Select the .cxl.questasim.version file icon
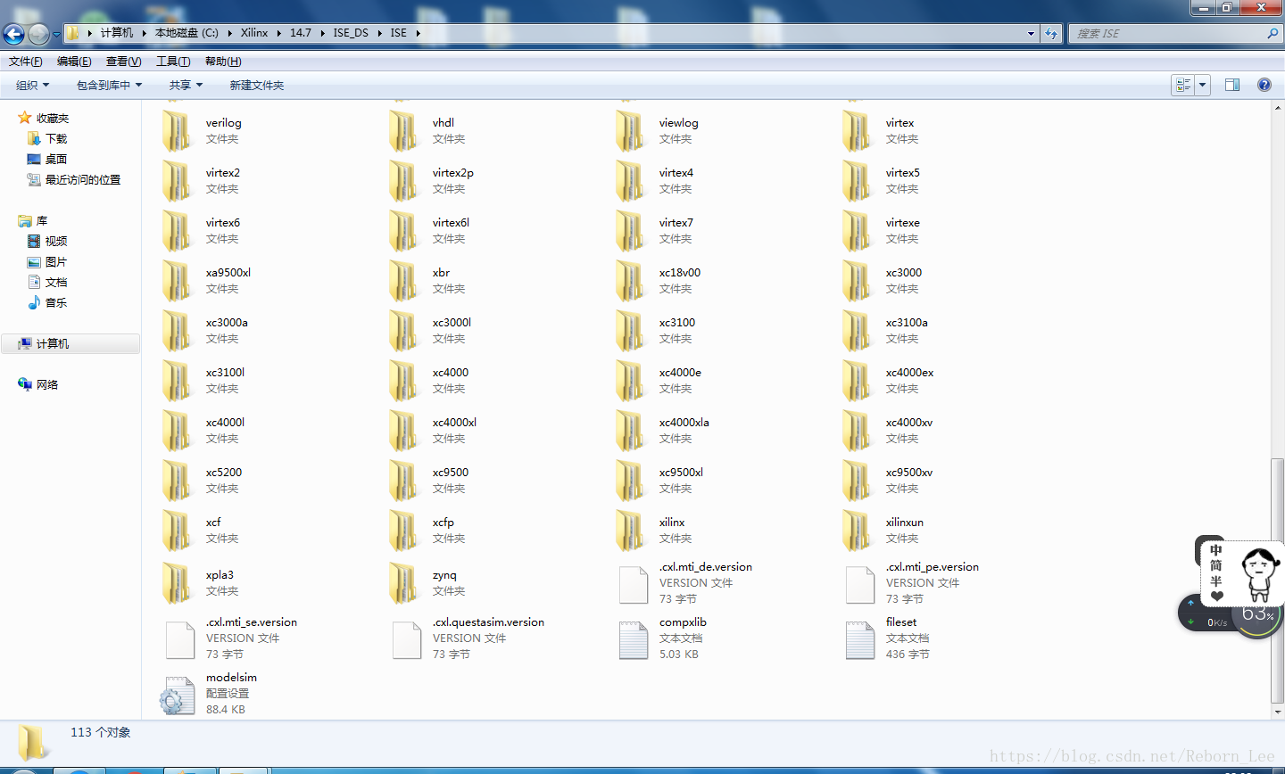Image resolution: width=1285 pixels, height=774 pixels. [407, 639]
